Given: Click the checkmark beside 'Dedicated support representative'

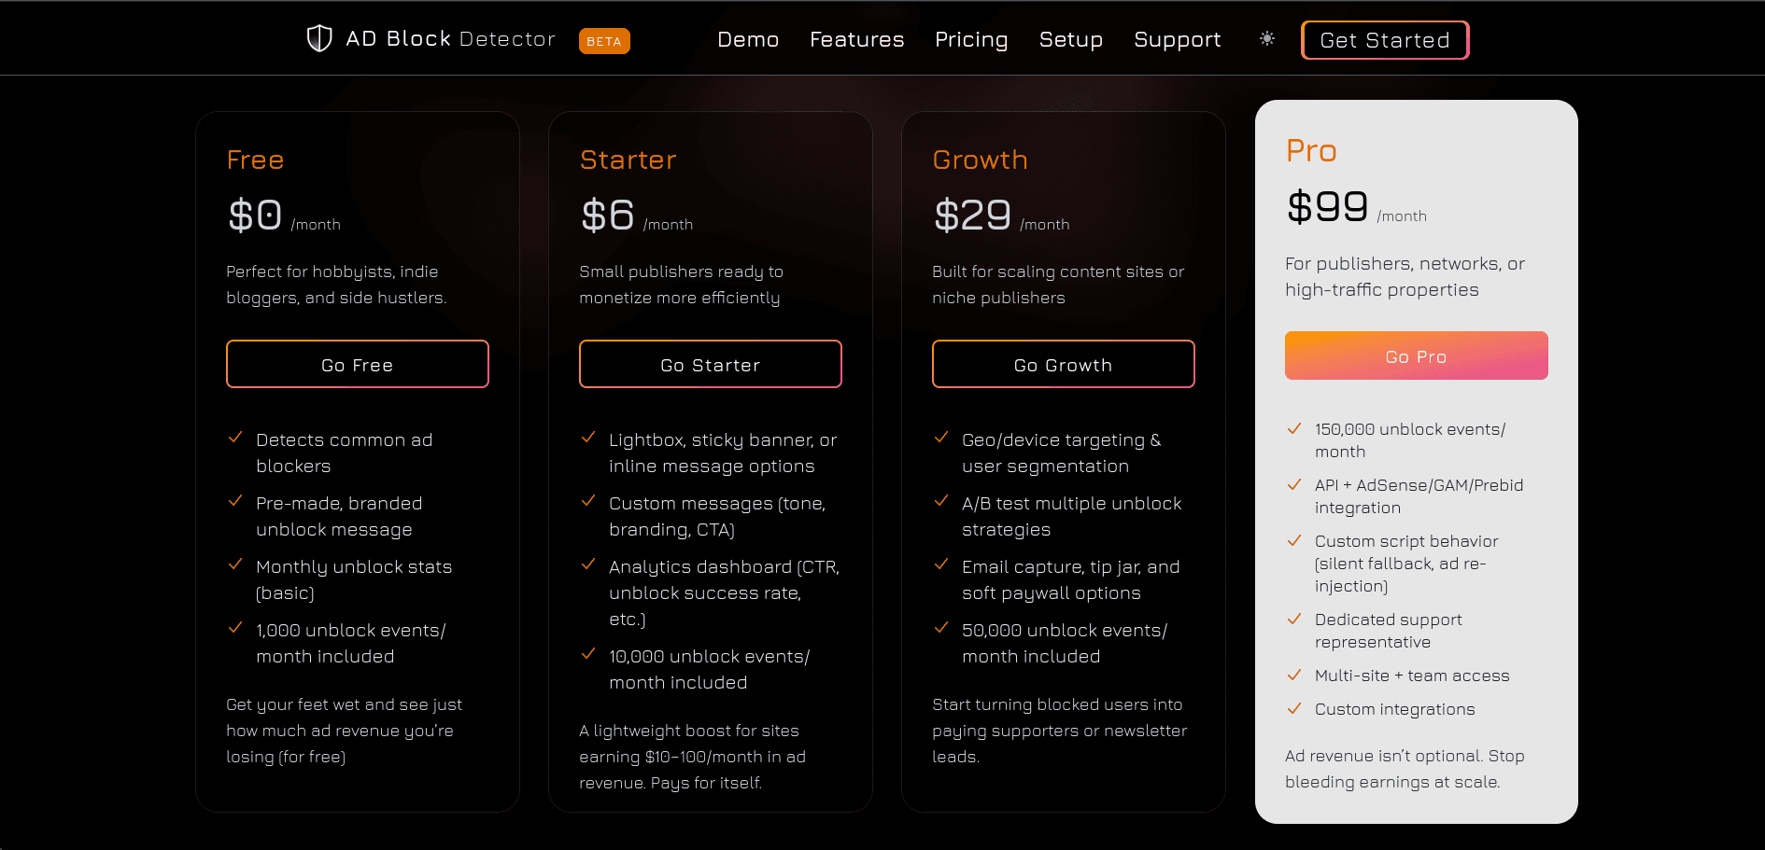Looking at the screenshot, I should coord(1295,618).
